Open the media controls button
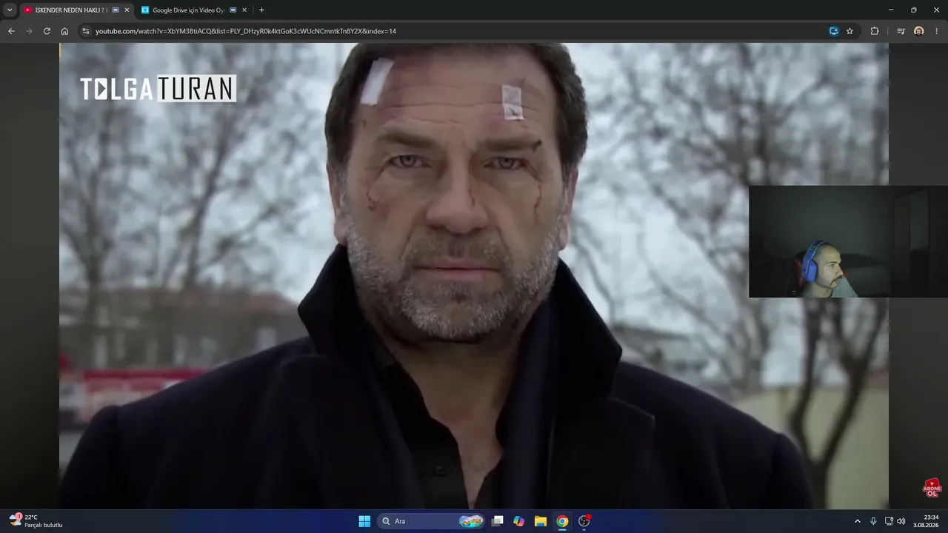Viewport: 948px width, 533px height. pyautogui.click(x=901, y=31)
